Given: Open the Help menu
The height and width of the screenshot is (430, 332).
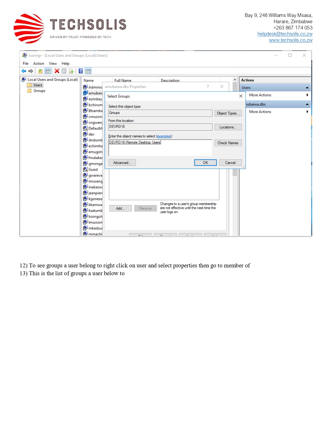Looking at the screenshot, I should (66, 63).
